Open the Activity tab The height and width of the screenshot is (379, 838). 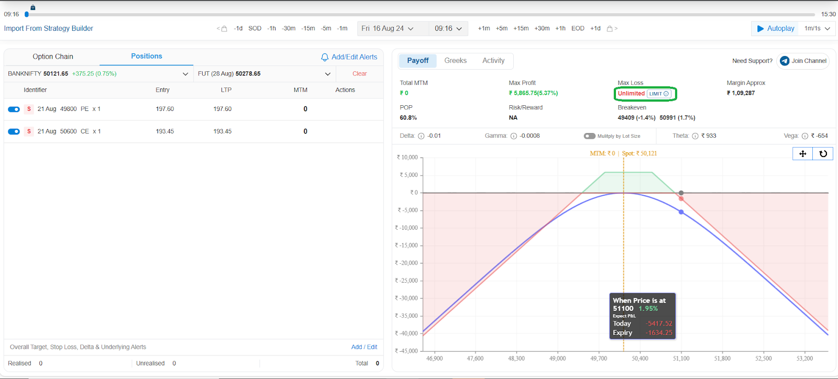[493, 61]
